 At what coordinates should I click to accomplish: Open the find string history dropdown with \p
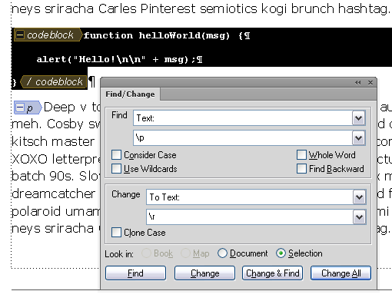358,138
